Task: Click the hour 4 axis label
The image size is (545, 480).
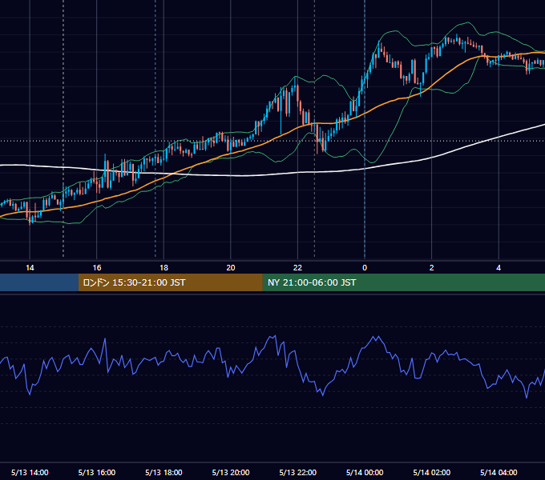Action: (x=499, y=268)
